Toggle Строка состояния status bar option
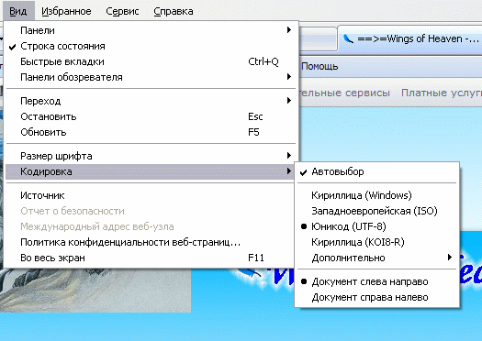The image size is (482, 341). (151, 46)
